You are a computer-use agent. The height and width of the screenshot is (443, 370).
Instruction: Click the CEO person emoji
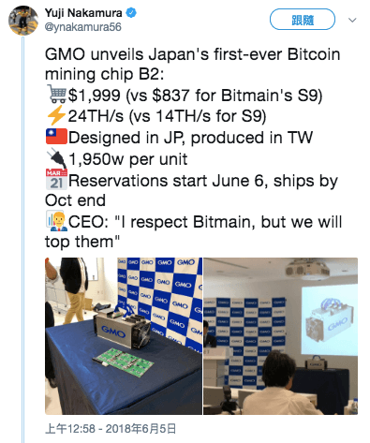tap(56, 221)
